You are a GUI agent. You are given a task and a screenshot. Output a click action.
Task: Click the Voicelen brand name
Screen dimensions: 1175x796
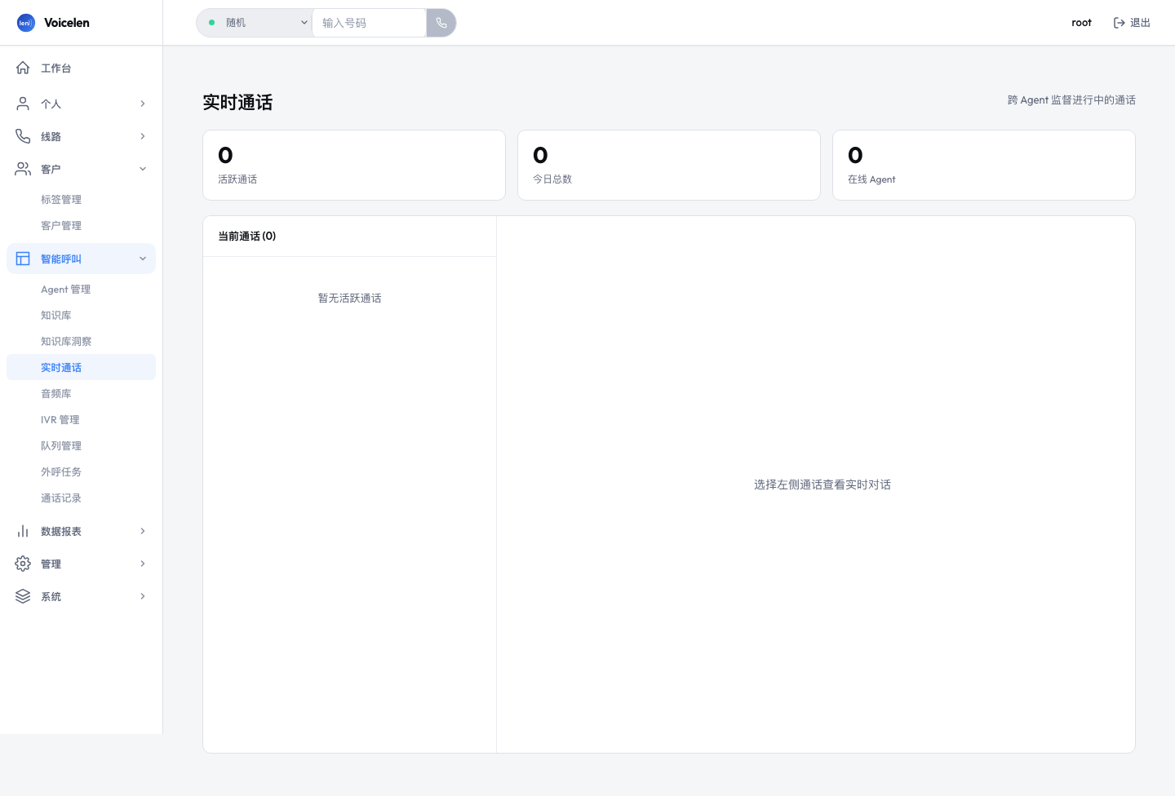click(x=67, y=23)
